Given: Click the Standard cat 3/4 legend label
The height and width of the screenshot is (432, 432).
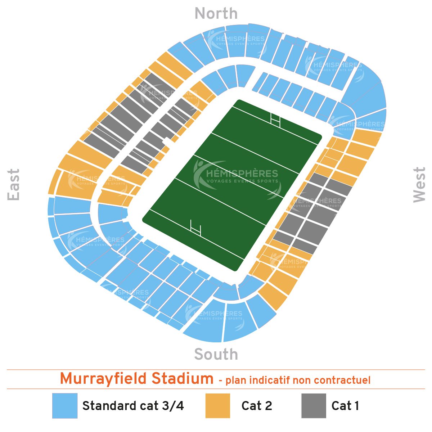Looking at the screenshot, I should coord(133,406).
